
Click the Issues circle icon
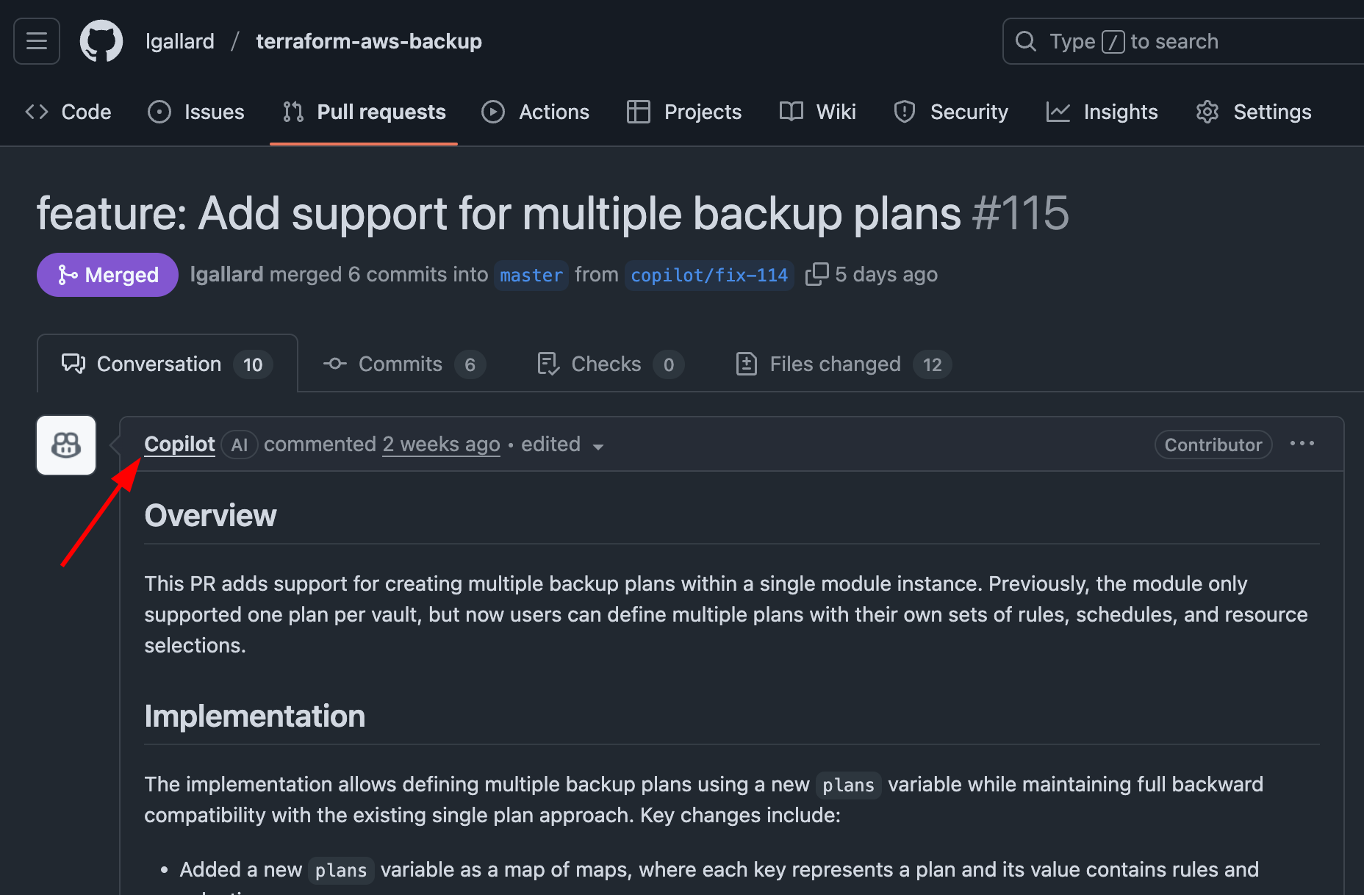click(159, 112)
